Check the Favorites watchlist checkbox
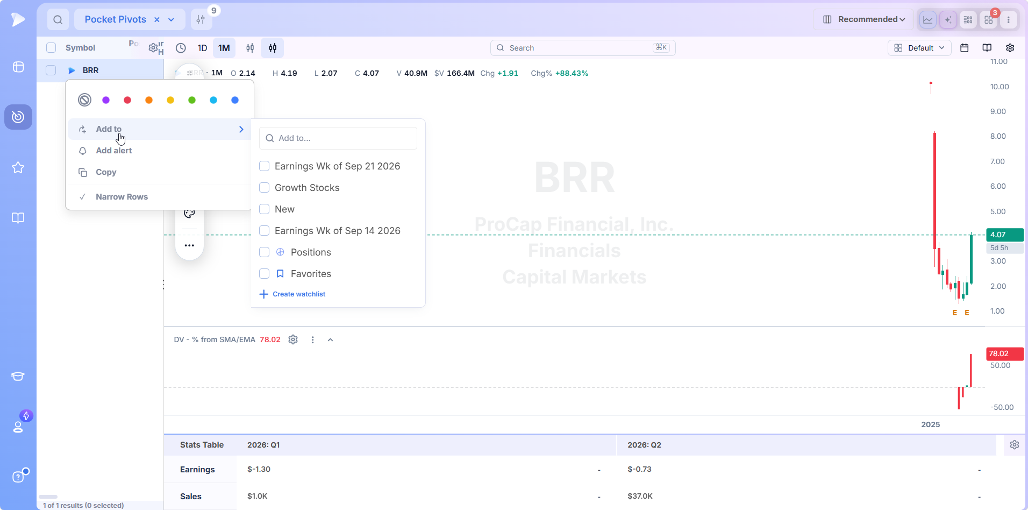The width and height of the screenshot is (1028, 510). click(x=265, y=274)
